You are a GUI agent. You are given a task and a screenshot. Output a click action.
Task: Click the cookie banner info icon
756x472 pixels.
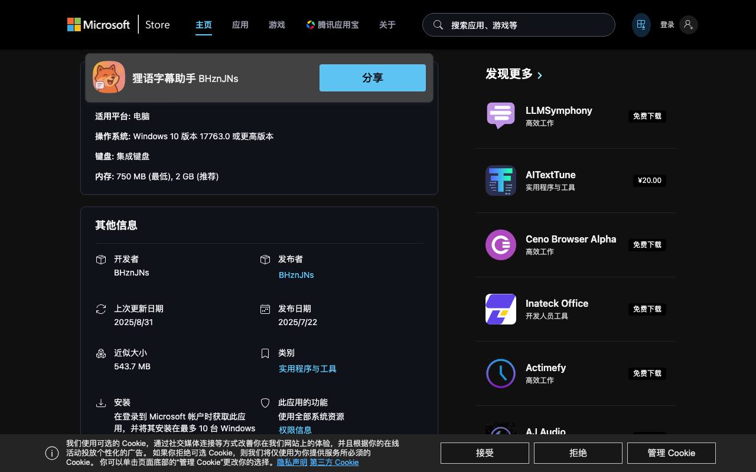pyautogui.click(x=52, y=453)
